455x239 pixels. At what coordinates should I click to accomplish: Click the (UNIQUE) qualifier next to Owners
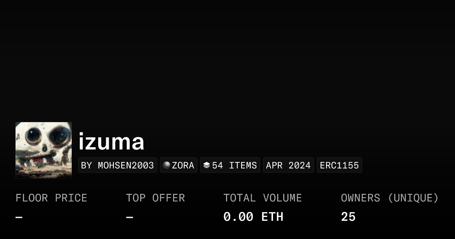413,198
